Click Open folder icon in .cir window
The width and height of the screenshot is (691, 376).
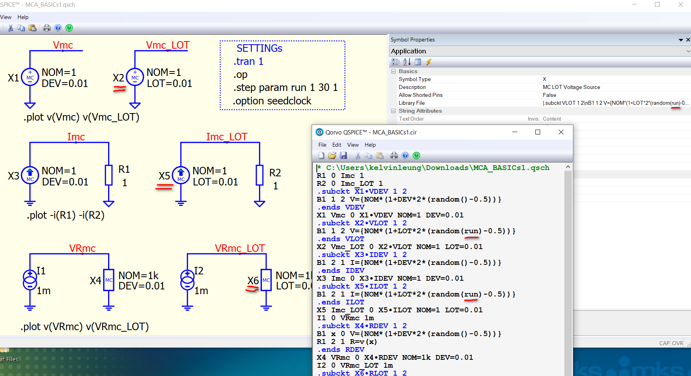[x=332, y=155]
